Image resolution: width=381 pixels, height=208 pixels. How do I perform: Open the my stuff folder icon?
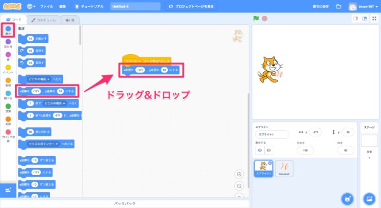point(339,7)
